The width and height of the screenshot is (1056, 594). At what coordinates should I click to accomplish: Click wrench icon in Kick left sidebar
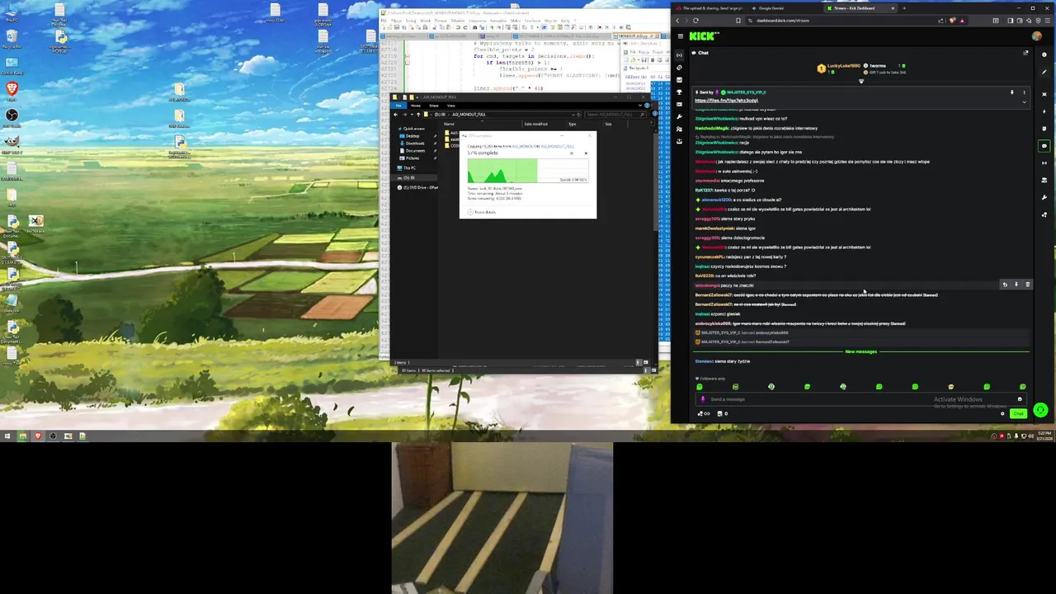click(x=679, y=116)
